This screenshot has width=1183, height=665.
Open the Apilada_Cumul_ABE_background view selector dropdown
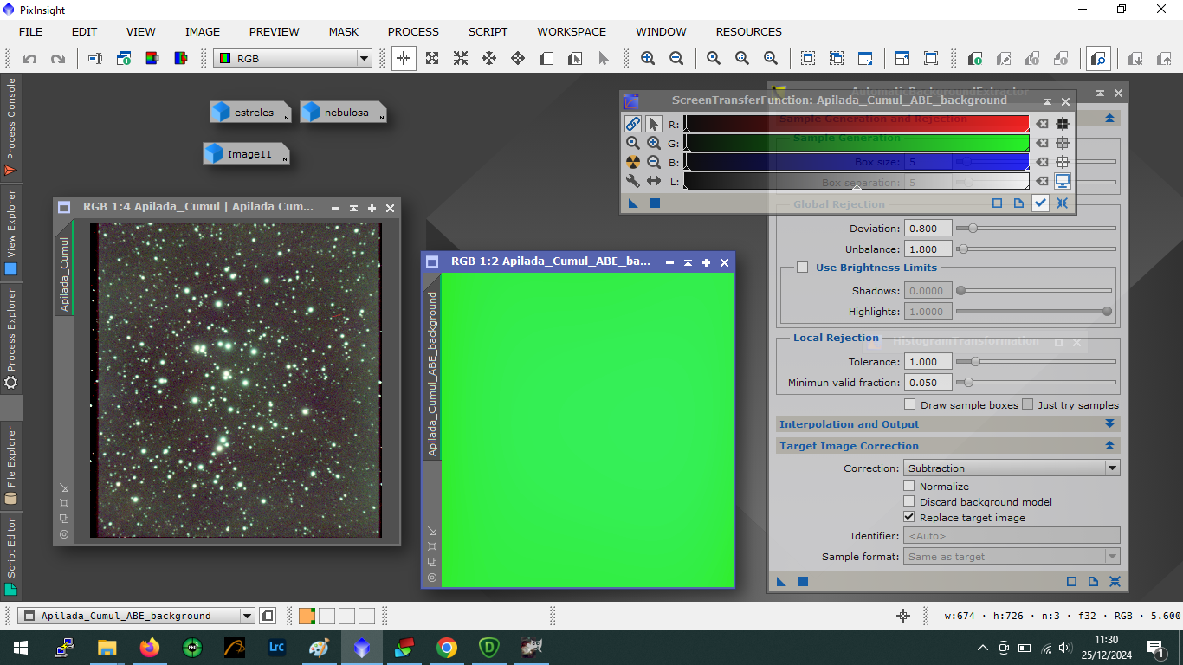coord(137,616)
